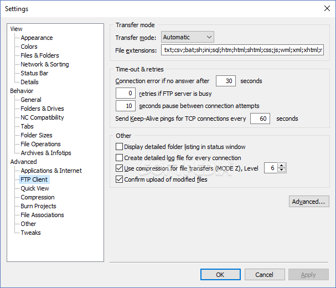Viewport: 336px width, 288px height.
Task: Open Appearance settings page
Action: click(x=37, y=38)
